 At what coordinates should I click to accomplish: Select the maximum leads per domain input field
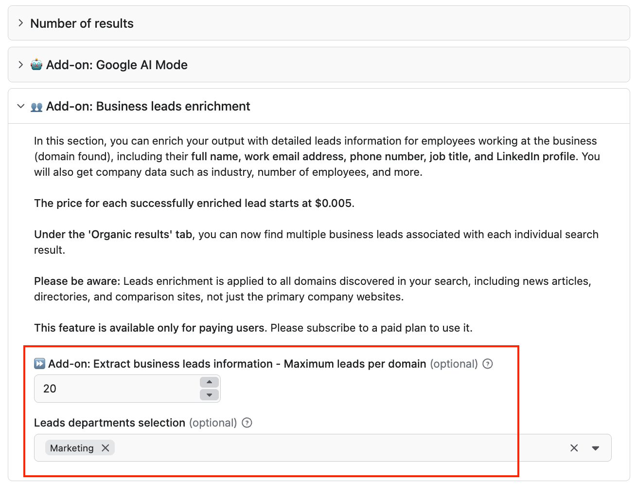112,388
